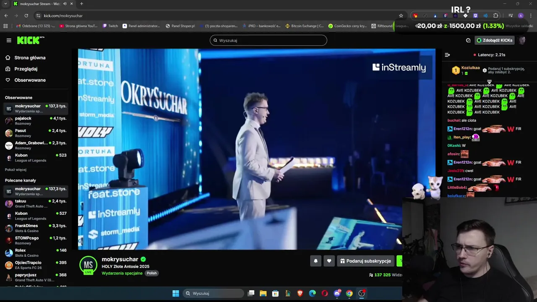Click the notification bell icon

(316, 261)
